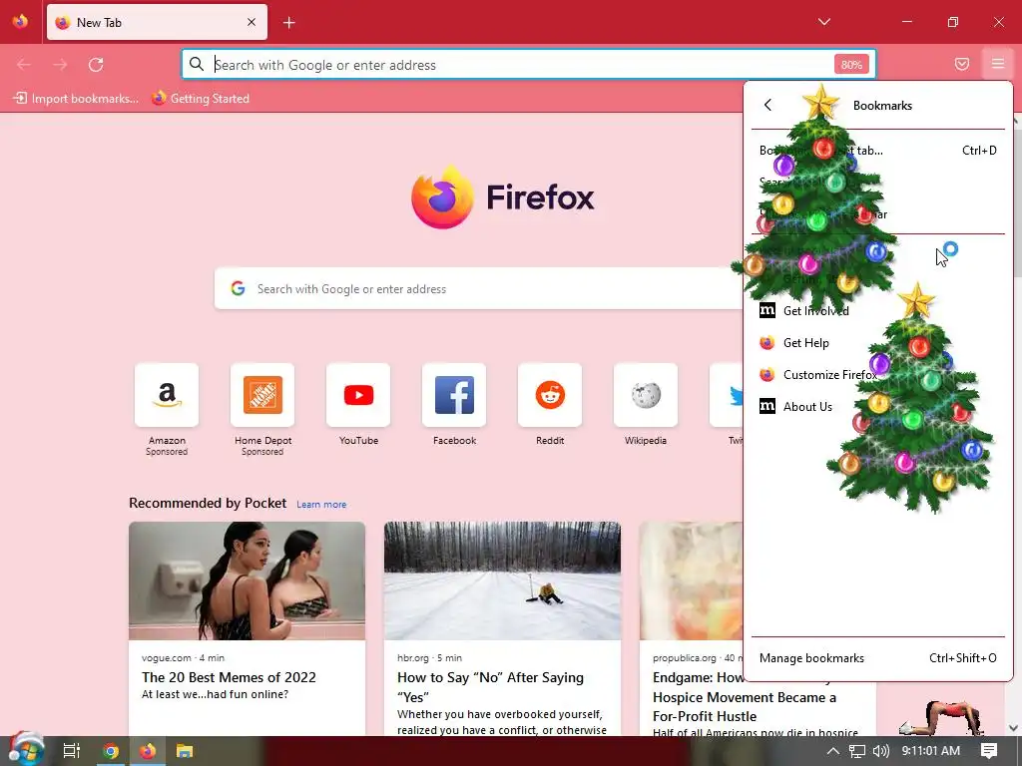The image size is (1022, 766).
Task: Click Firefox icon in taskbar
Action: [148, 751]
